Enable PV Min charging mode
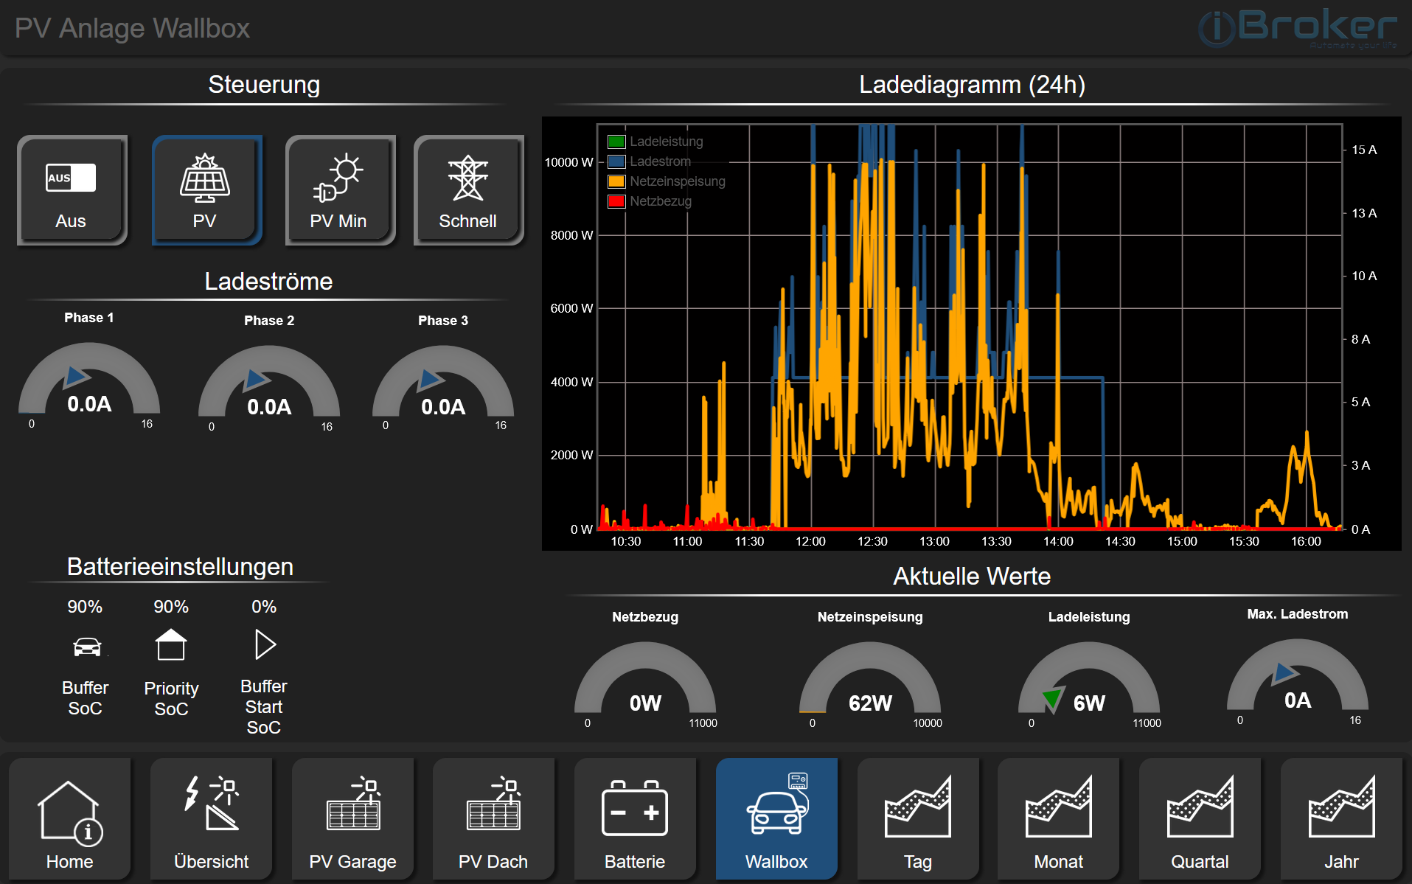The height and width of the screenshot is (884, 1412). click(339, 190)
